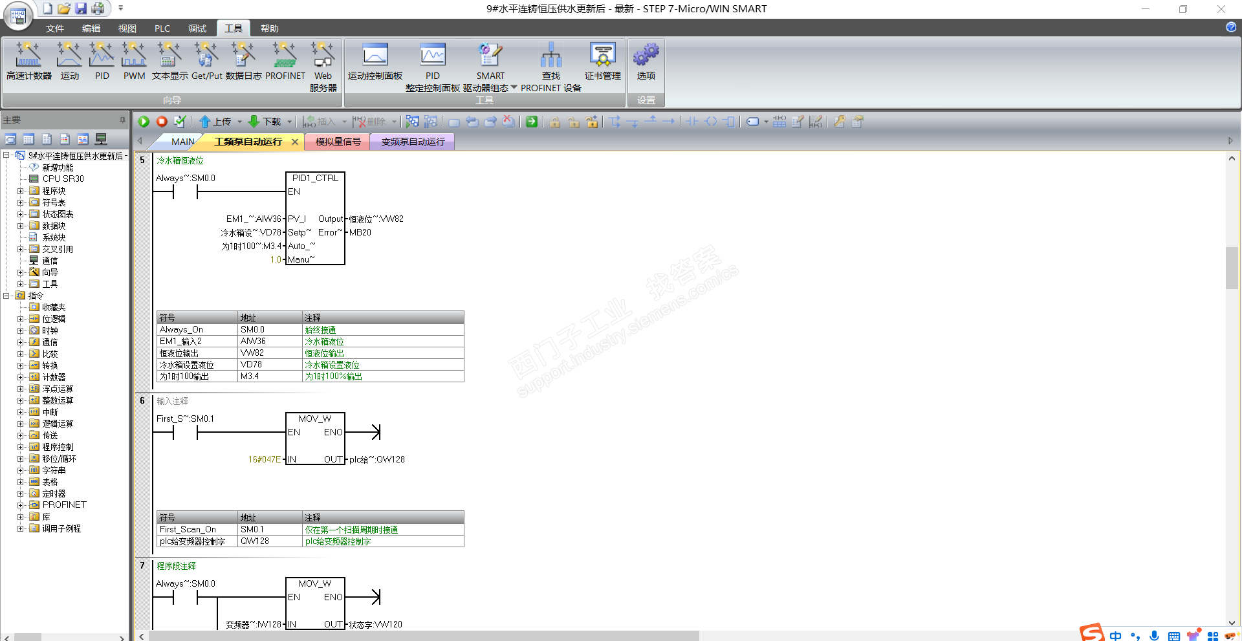Viewport: 1242px width, 641px height.
Task: Launch the 运动 wizard
Action: coord(69,61)
